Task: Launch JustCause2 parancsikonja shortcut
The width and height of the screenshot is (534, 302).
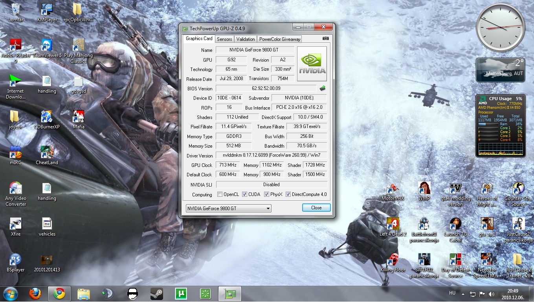Action: click(x=518, y=230)
